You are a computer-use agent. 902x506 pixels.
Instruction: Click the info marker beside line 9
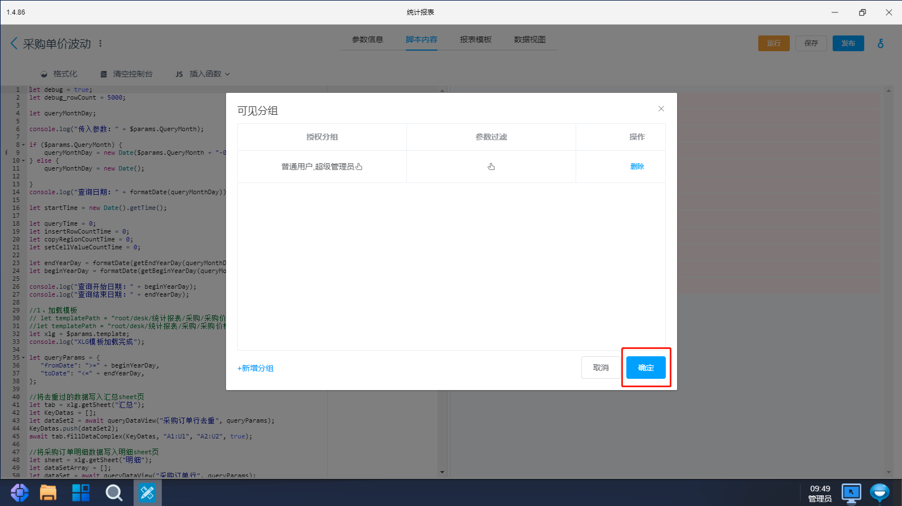pos(6,153)
